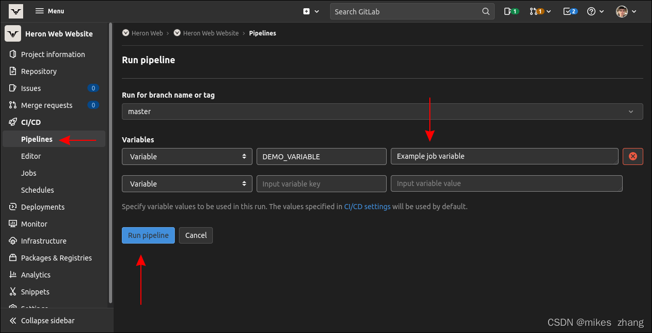Click the Deployments sidebar icon
Screen dimensions: 652x333
[13, 207]
